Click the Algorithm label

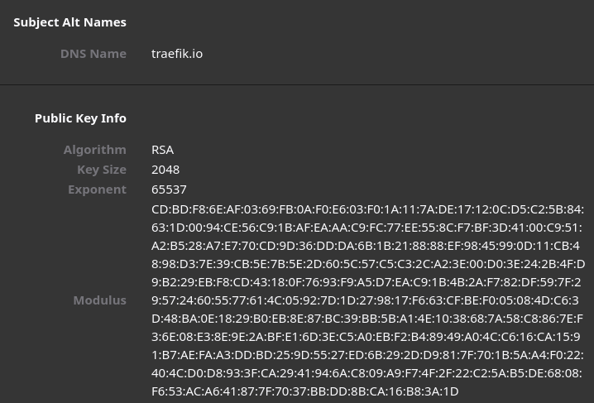pos(94,150)
